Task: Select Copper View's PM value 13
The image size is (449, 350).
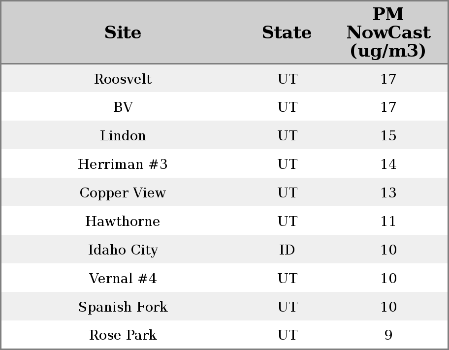Action: click(x=388, y=193)
